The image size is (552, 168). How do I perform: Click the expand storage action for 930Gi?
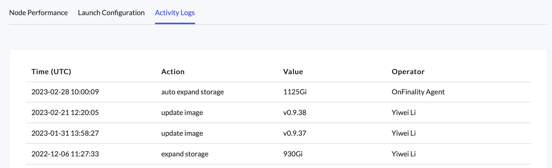tap(185, 154)
